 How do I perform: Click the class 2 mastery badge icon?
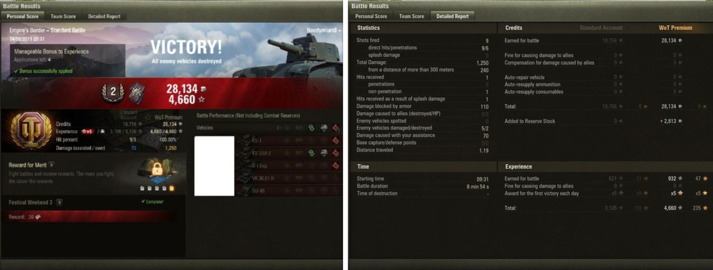pos(113,93)
